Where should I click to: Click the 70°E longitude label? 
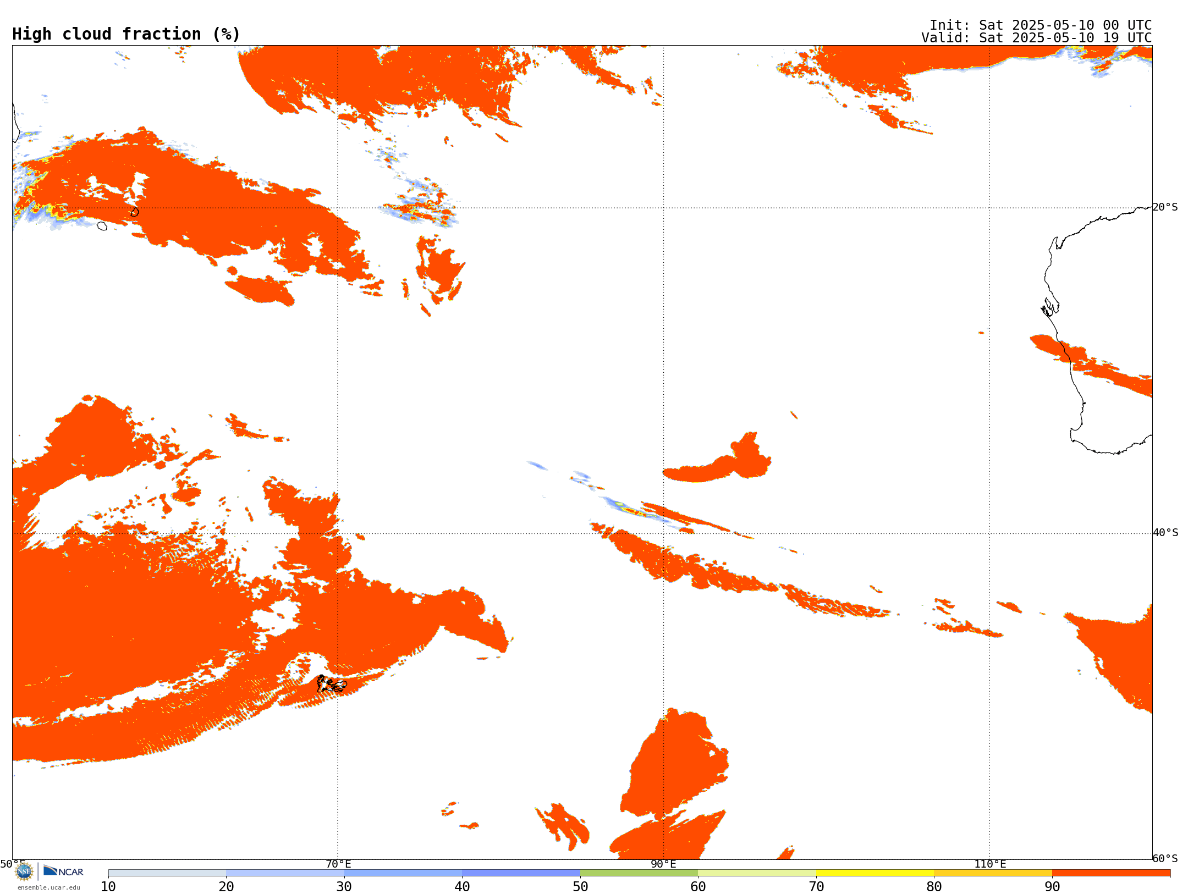pos(338,864)
